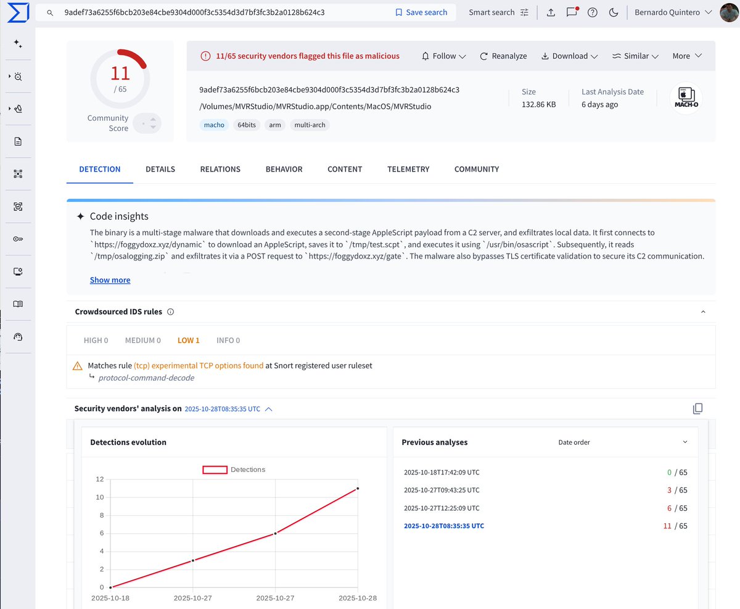Image resolution: width=740 pixels, height=609 pixels.
Task: Open the support headset icon in sidebar
Action: tap(18, 336)
